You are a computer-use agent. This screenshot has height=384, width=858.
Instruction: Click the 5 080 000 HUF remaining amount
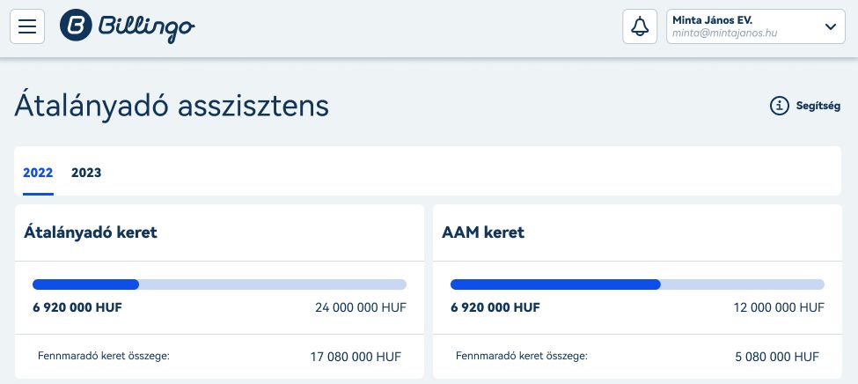(777, 358)
